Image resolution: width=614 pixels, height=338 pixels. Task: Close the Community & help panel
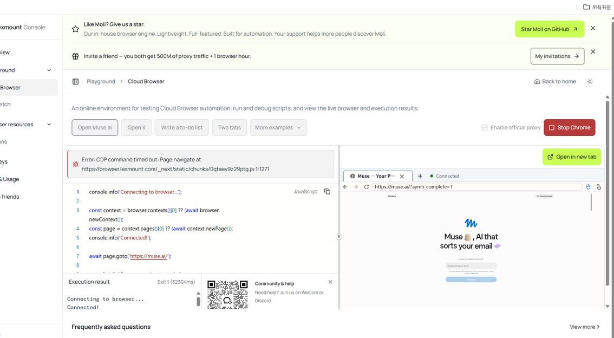[330, 282]
